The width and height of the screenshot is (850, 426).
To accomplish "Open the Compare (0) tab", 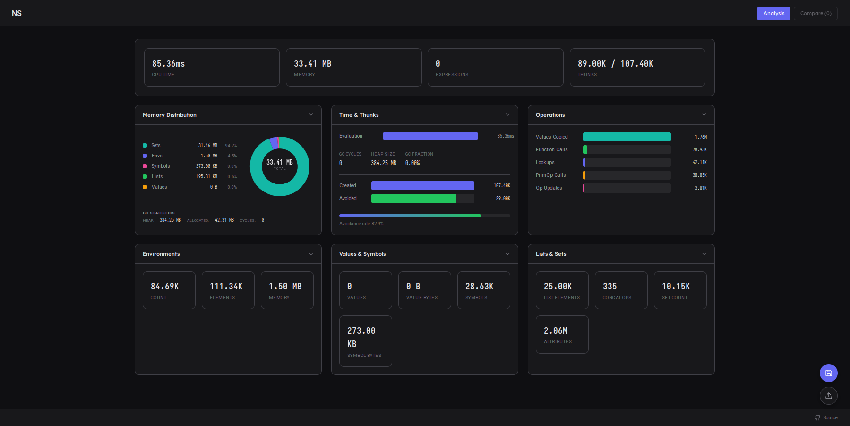I will pos(815,13).
